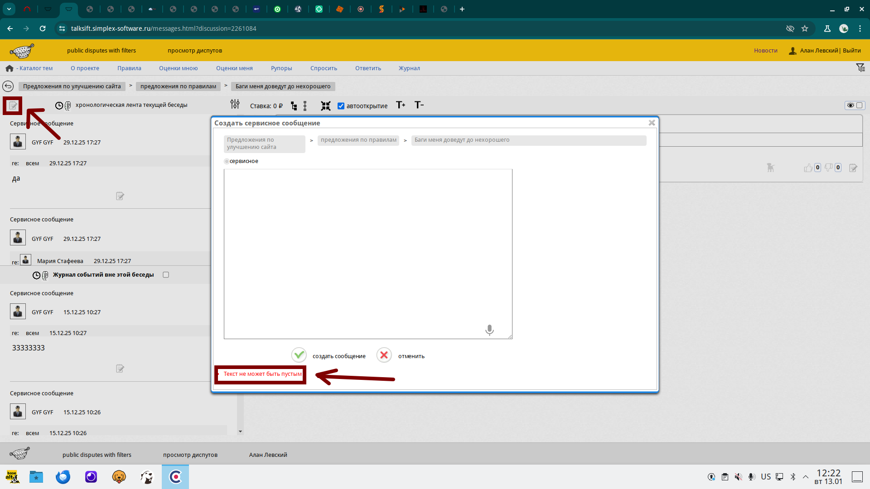Viewport: 870px width, 489px height.
Task: Click the tree structure view icon
Action: (x=294, y=106)
